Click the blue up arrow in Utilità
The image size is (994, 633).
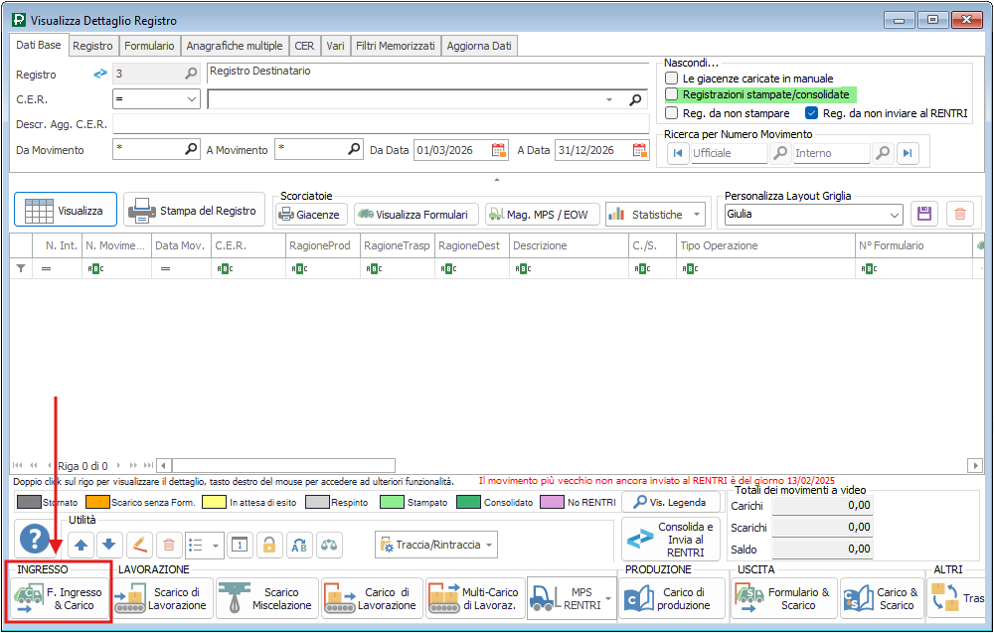coord(82,544)
